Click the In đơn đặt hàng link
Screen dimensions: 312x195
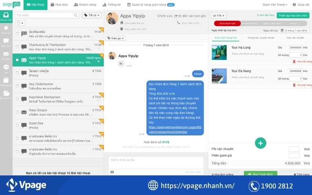tap(266, 15)
